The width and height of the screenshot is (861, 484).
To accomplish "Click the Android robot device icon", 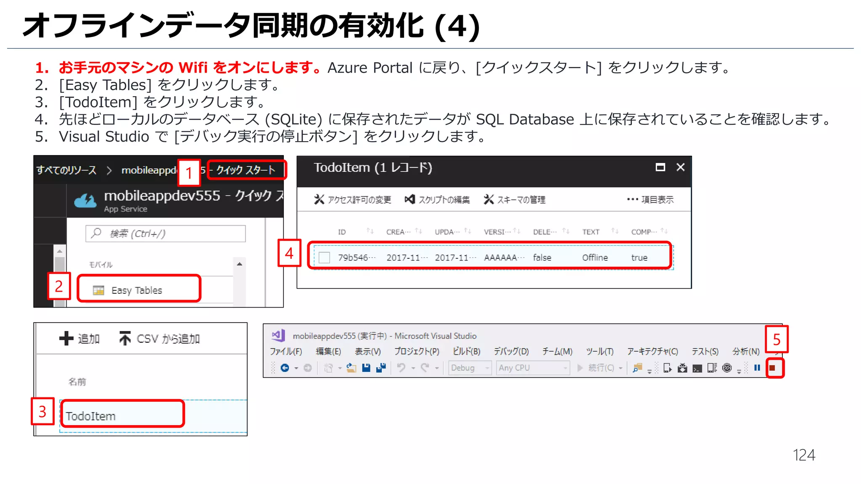I will [x=682, y=368].
